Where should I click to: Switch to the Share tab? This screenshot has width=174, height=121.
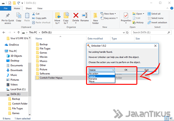[x=29, y=8]
